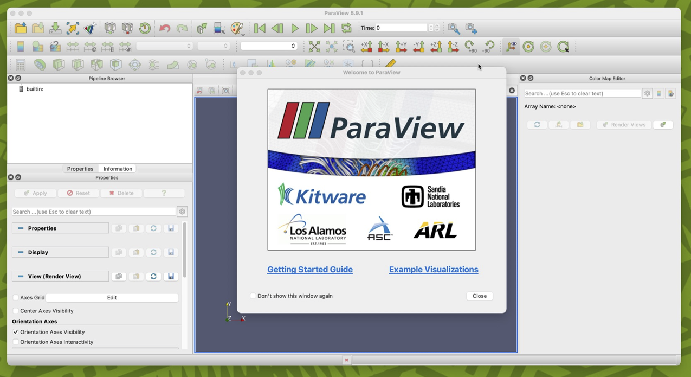Switch to the Information tab

[x=118, y=169]
